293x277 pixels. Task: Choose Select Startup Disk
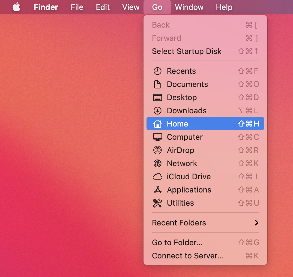(205, 51)
